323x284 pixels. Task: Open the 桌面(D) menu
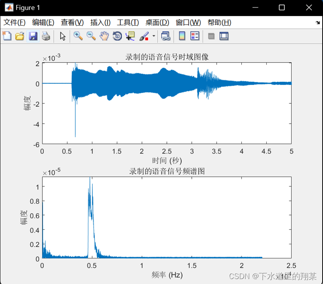[x=157, y=22]
